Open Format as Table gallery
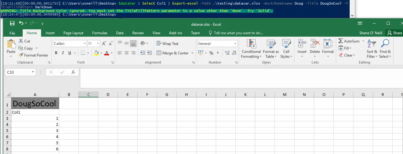This screenshot has width=403, height=154. point(271,49)
